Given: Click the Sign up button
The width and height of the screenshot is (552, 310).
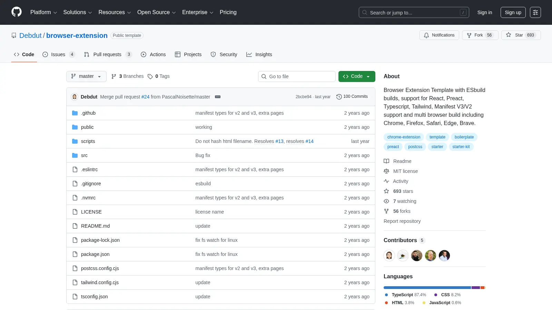Looking at the screenshot, I should pyautogui.click(x=513, y=12).
